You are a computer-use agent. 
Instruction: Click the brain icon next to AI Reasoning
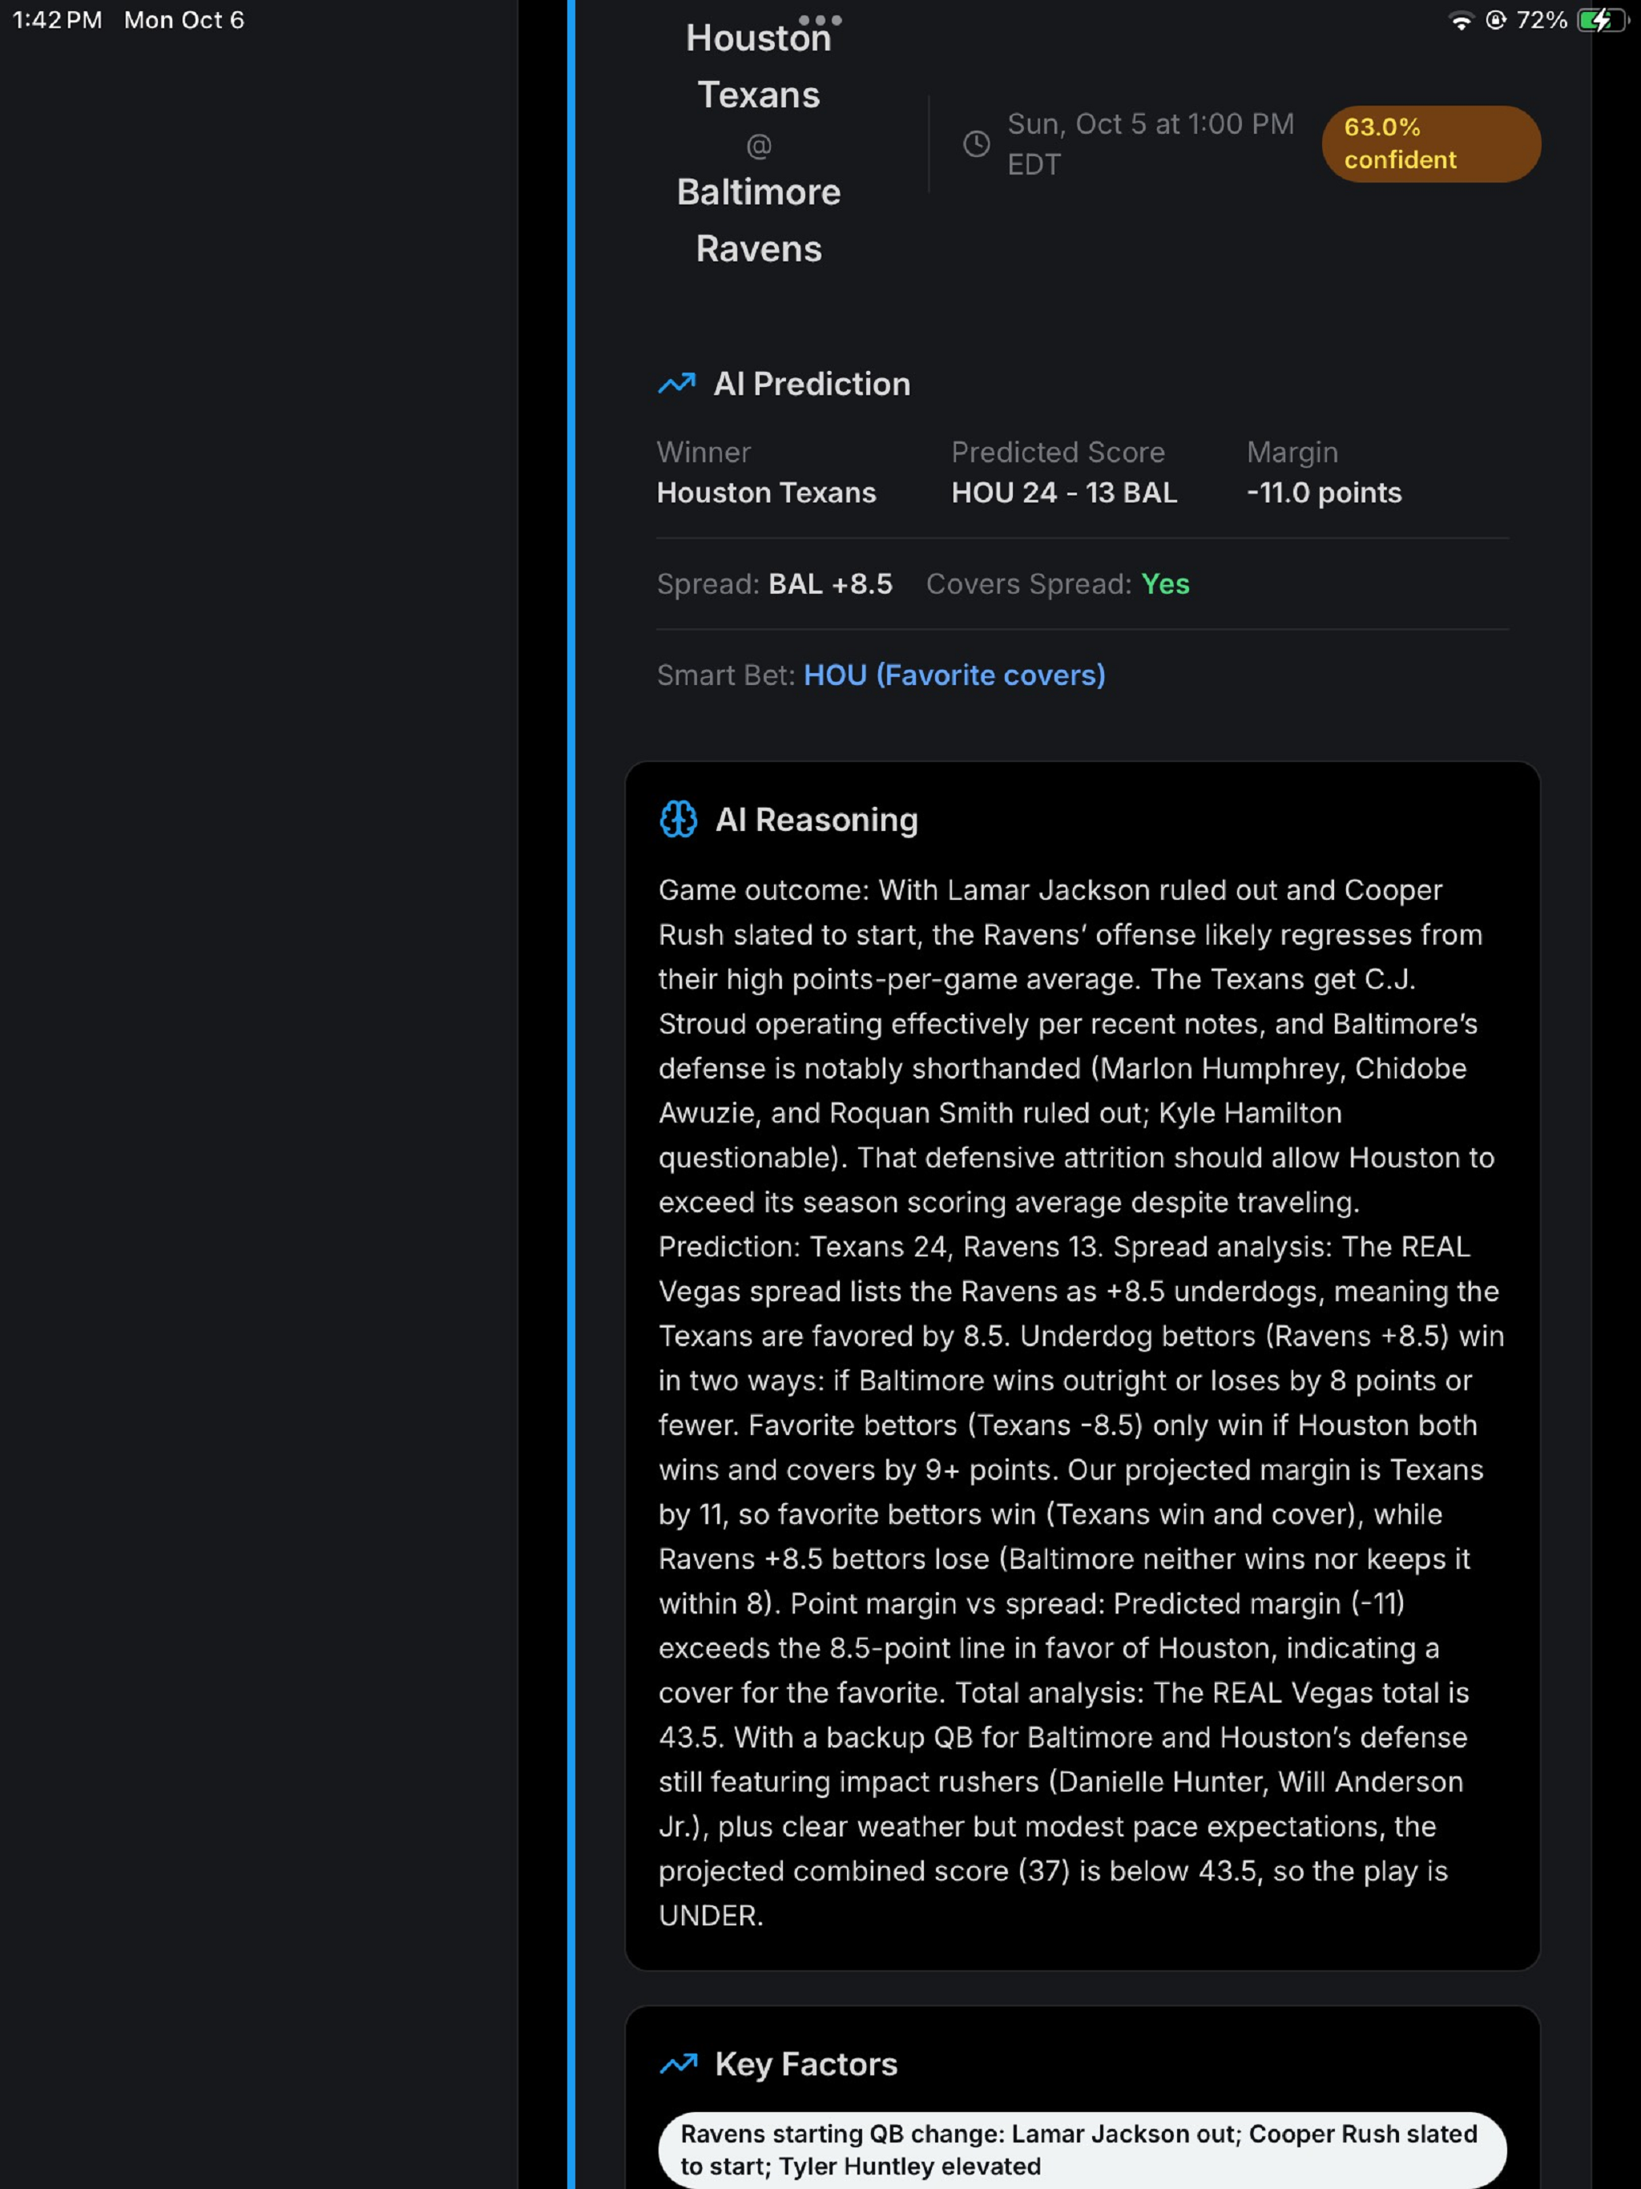pyautogui.click(x=678, y=820)
